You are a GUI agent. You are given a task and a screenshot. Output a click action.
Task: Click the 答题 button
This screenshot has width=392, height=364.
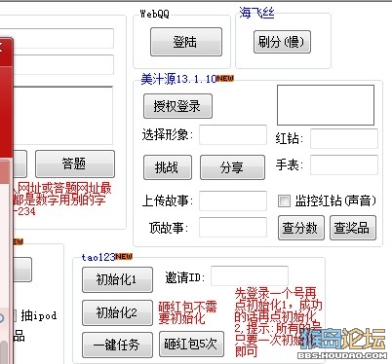pyautogui.click(x=75, y=164)
